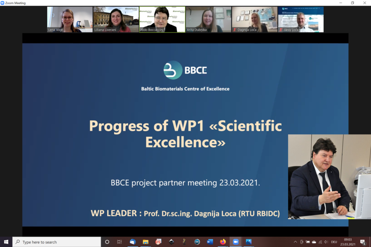
Task: Open the Photos app taskbar icon
Action: (x=249, y=242)
